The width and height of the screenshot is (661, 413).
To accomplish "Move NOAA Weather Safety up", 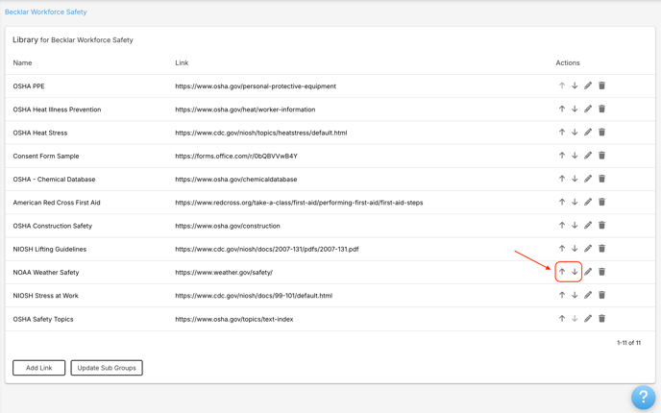I will coord(562,272).
